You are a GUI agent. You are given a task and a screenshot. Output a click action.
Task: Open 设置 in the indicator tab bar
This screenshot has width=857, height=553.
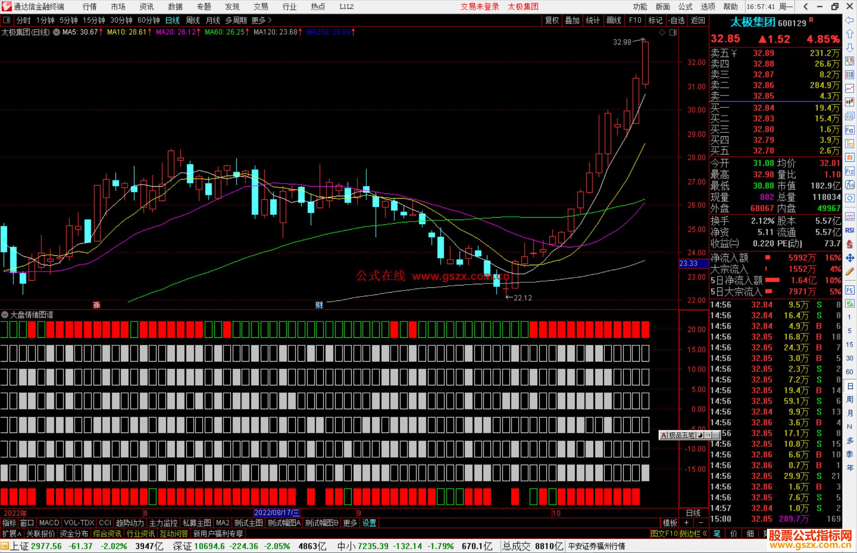pos(369,523)
